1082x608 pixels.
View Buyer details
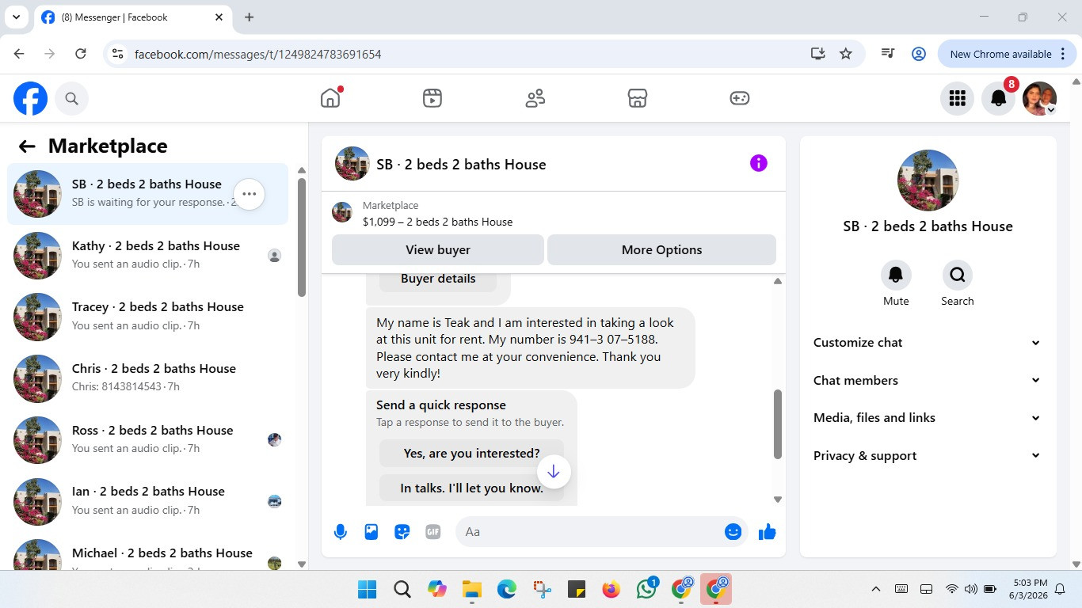(438, 279)
